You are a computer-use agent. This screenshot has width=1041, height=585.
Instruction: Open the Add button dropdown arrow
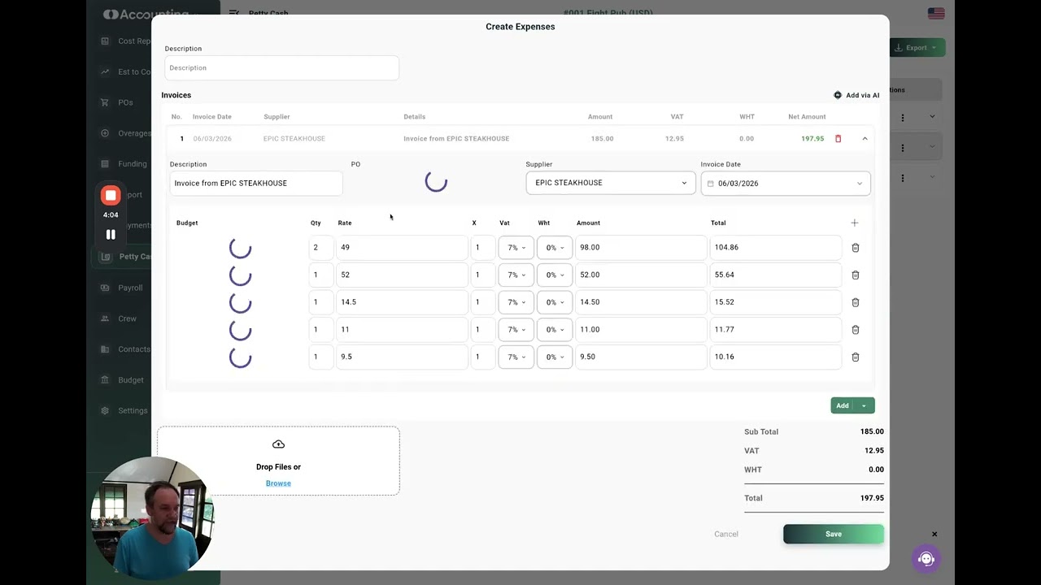864,405
